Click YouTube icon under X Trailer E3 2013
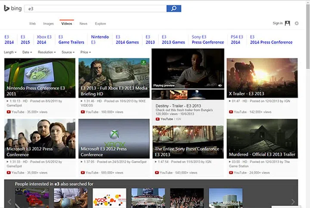The width and height of the screenshot is (310, 208). point(231,112)
